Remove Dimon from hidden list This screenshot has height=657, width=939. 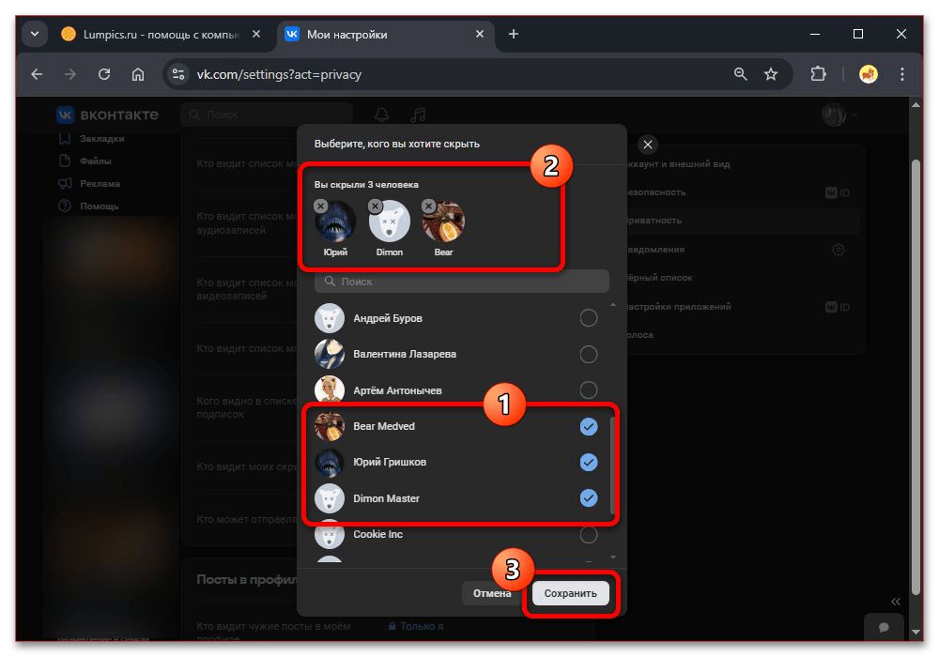(x=375, y=206)
